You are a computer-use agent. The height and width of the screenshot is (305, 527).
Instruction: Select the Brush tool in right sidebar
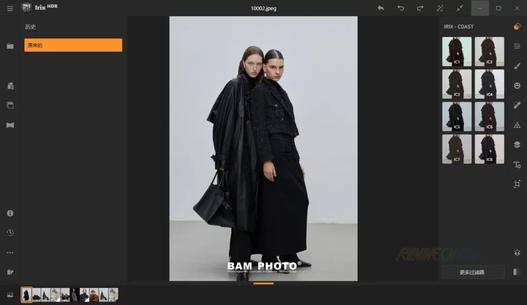pyautogui.click(x=517, y=66)
